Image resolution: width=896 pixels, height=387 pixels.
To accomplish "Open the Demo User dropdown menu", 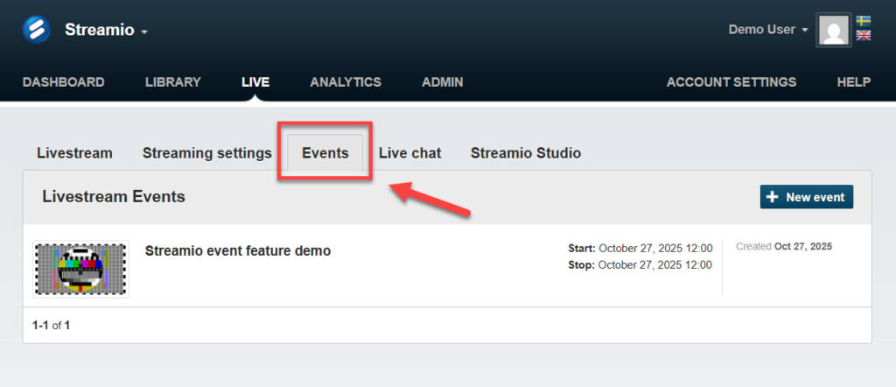I will coord(768,30).
